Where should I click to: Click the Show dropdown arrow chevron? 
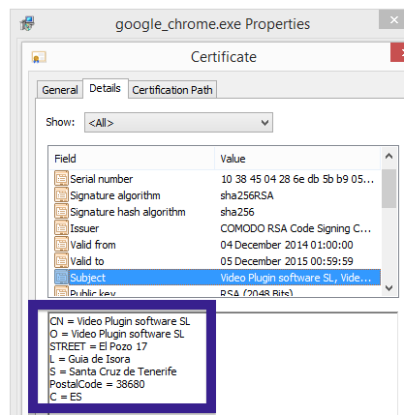pos(264,123)
